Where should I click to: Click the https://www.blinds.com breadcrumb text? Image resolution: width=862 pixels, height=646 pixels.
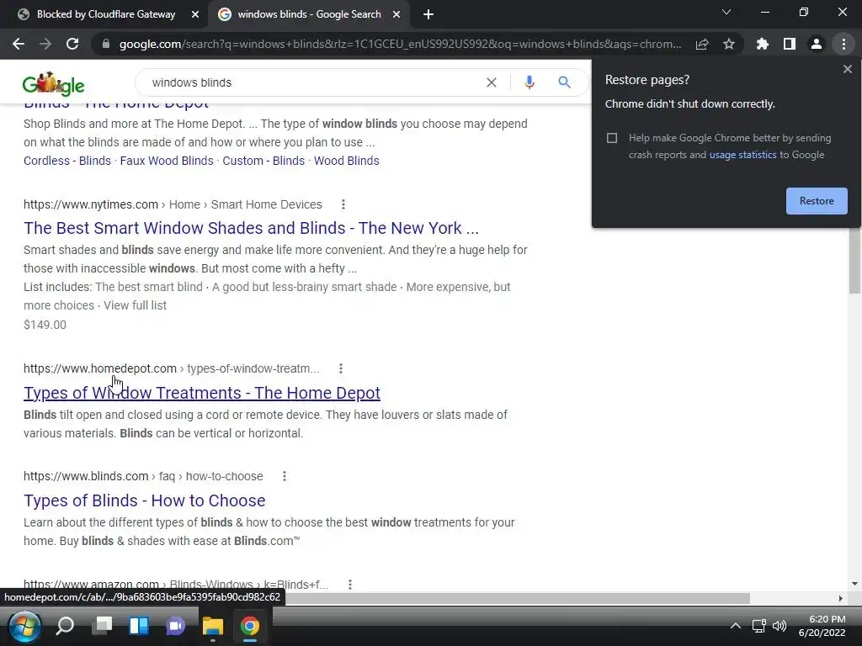(86, 476)
